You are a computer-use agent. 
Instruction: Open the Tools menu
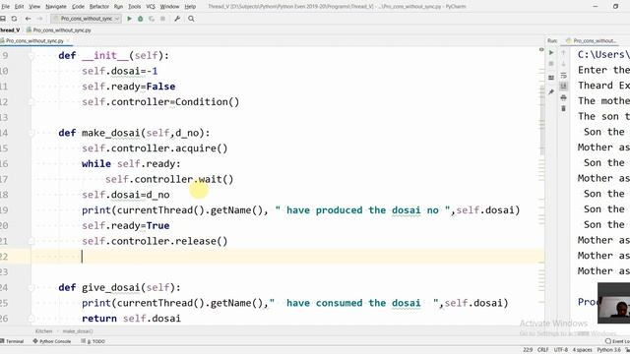(134, 7)
